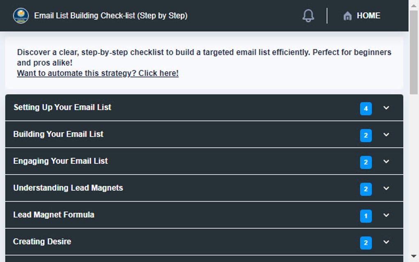Click the count badge on Building Your Email List

365,136
